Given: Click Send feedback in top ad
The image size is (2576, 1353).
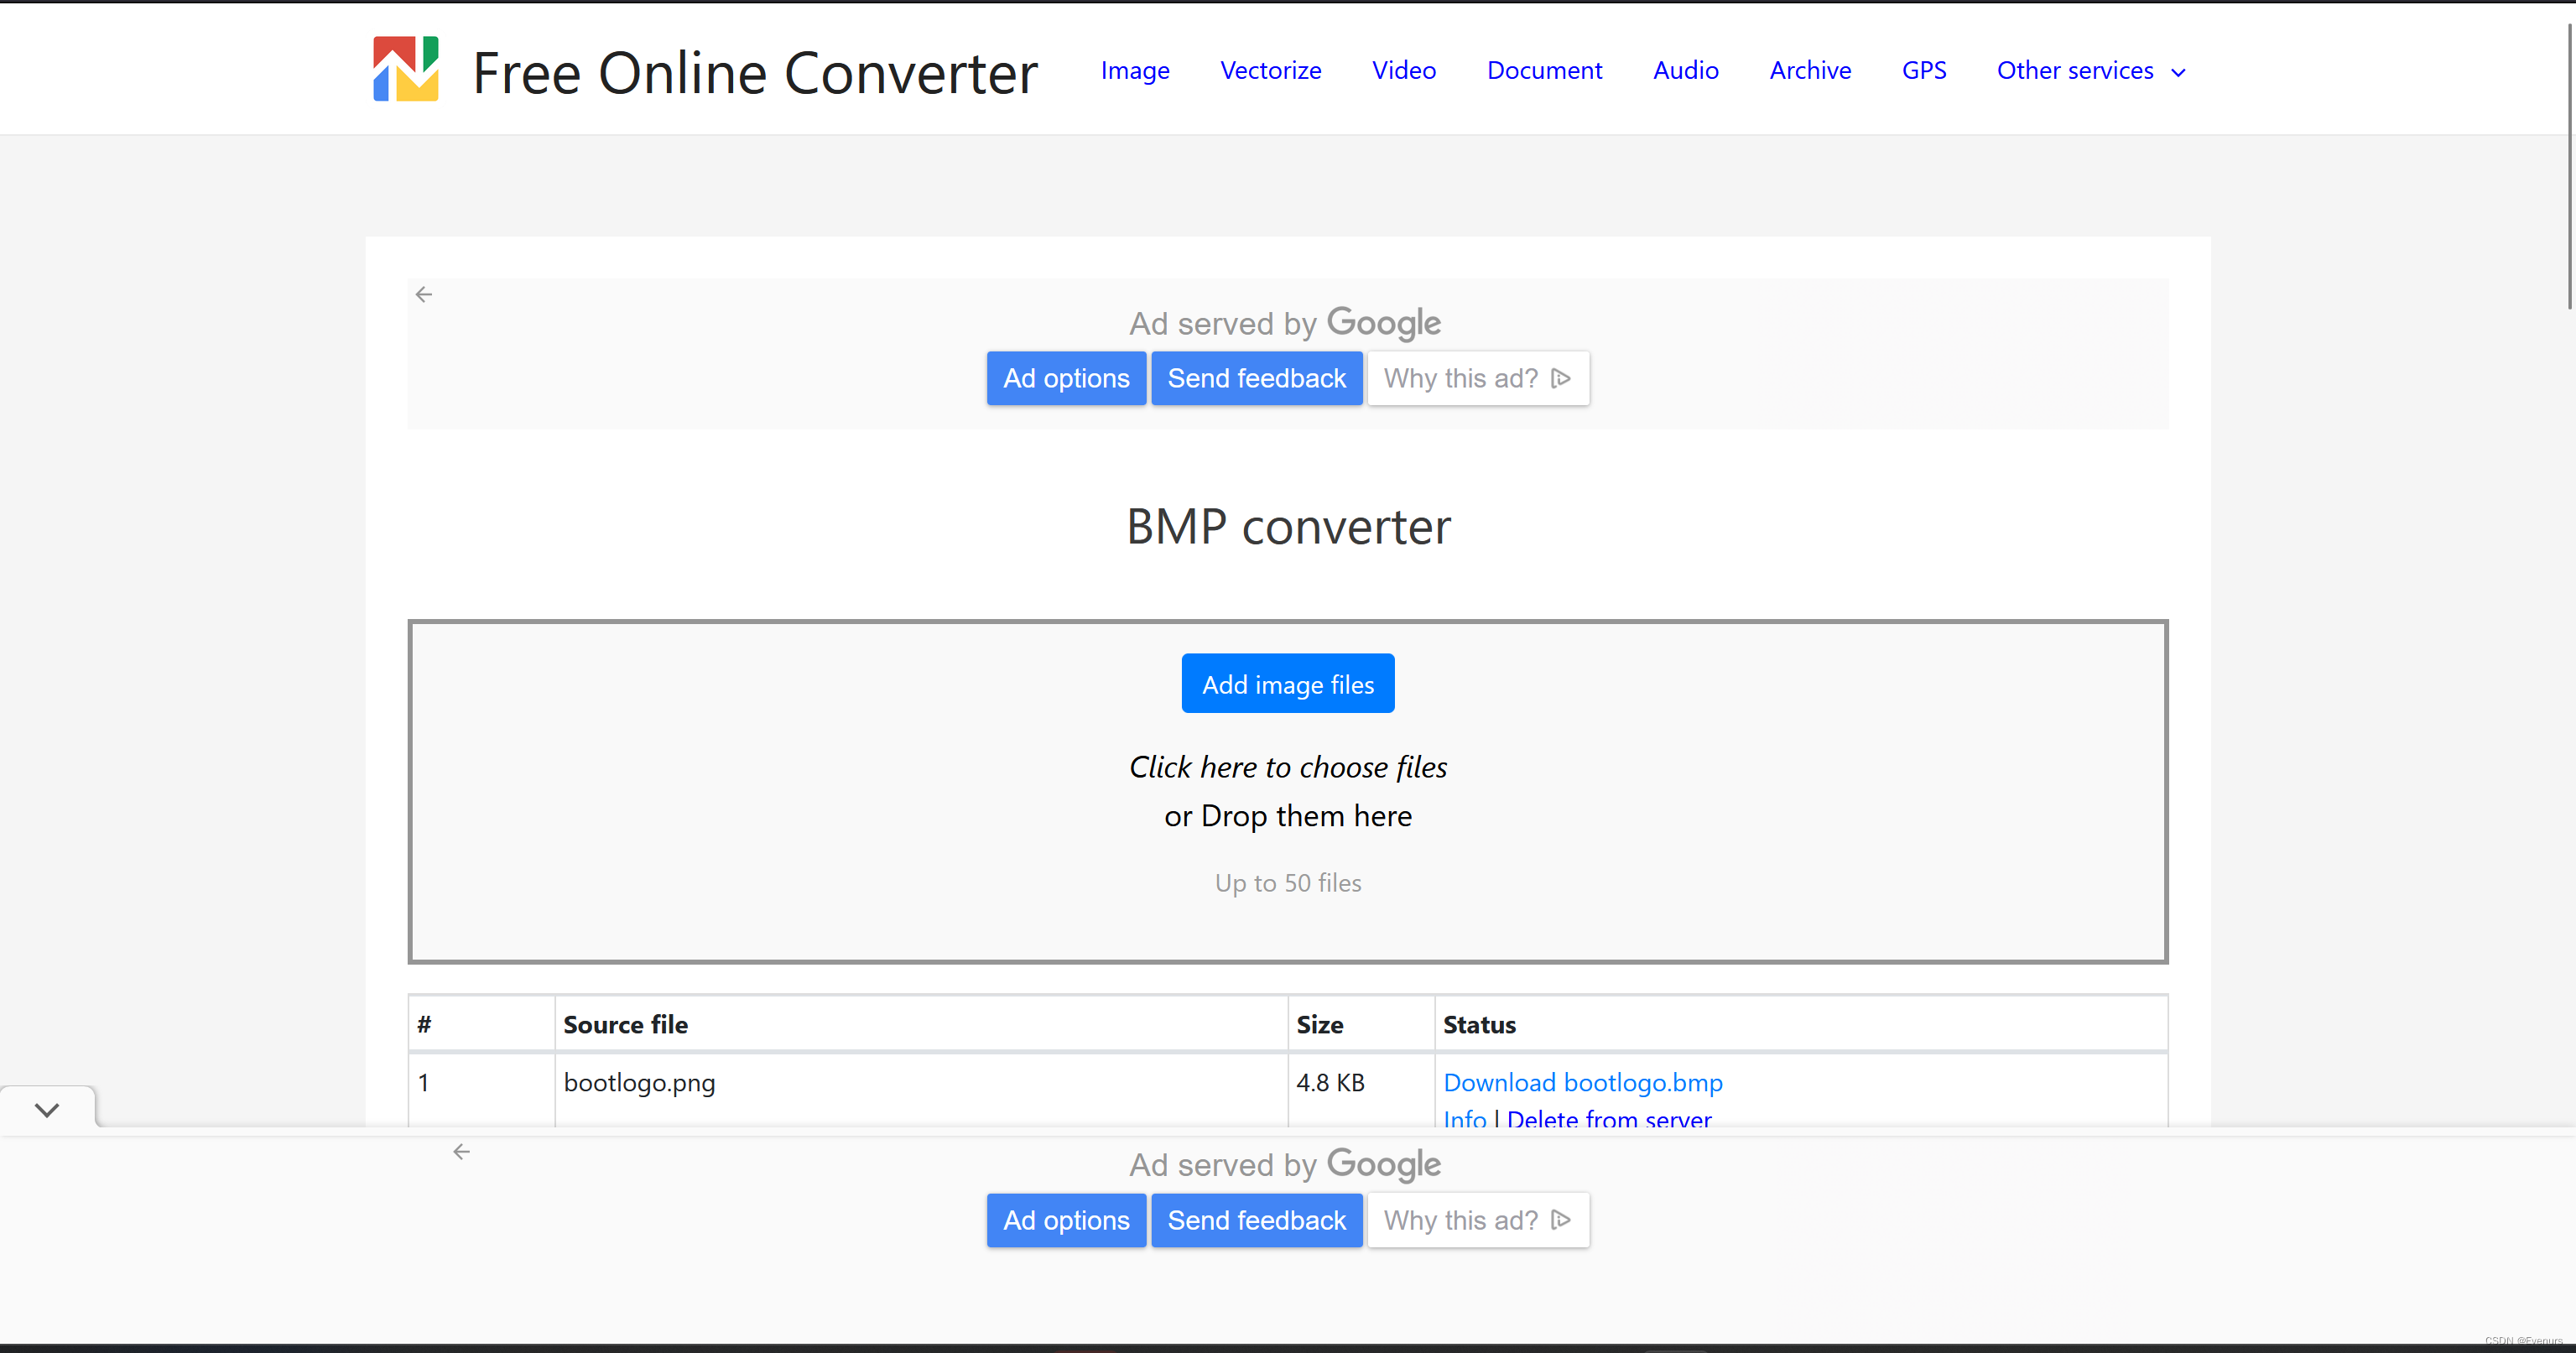Looking at the screenshot, I should tap(1256, 378).
